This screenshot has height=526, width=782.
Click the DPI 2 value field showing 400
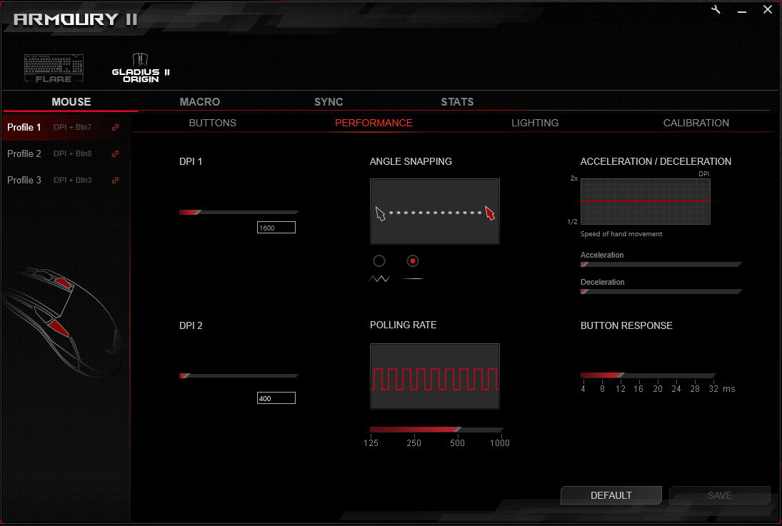(276, 398)
